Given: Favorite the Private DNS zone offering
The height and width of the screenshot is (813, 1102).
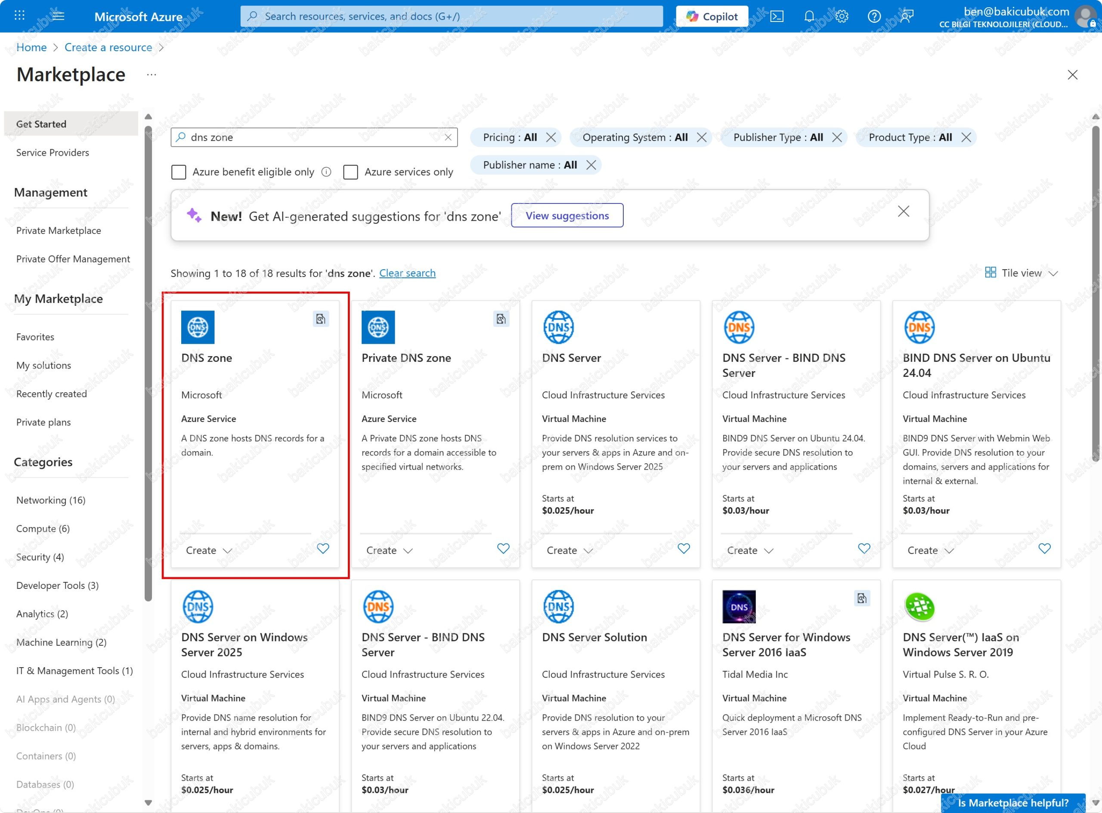Looking at the screenshot, I should [x=503, y=548].
